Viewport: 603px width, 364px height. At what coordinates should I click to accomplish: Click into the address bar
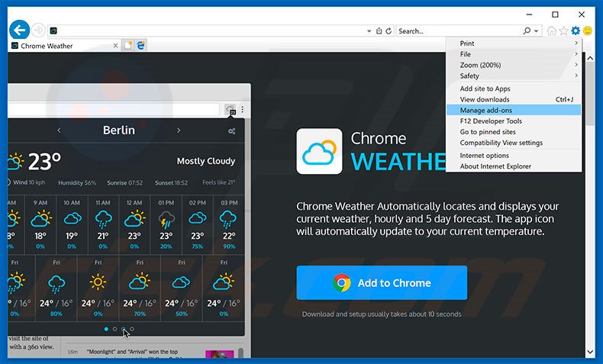[x=211, y=31]
